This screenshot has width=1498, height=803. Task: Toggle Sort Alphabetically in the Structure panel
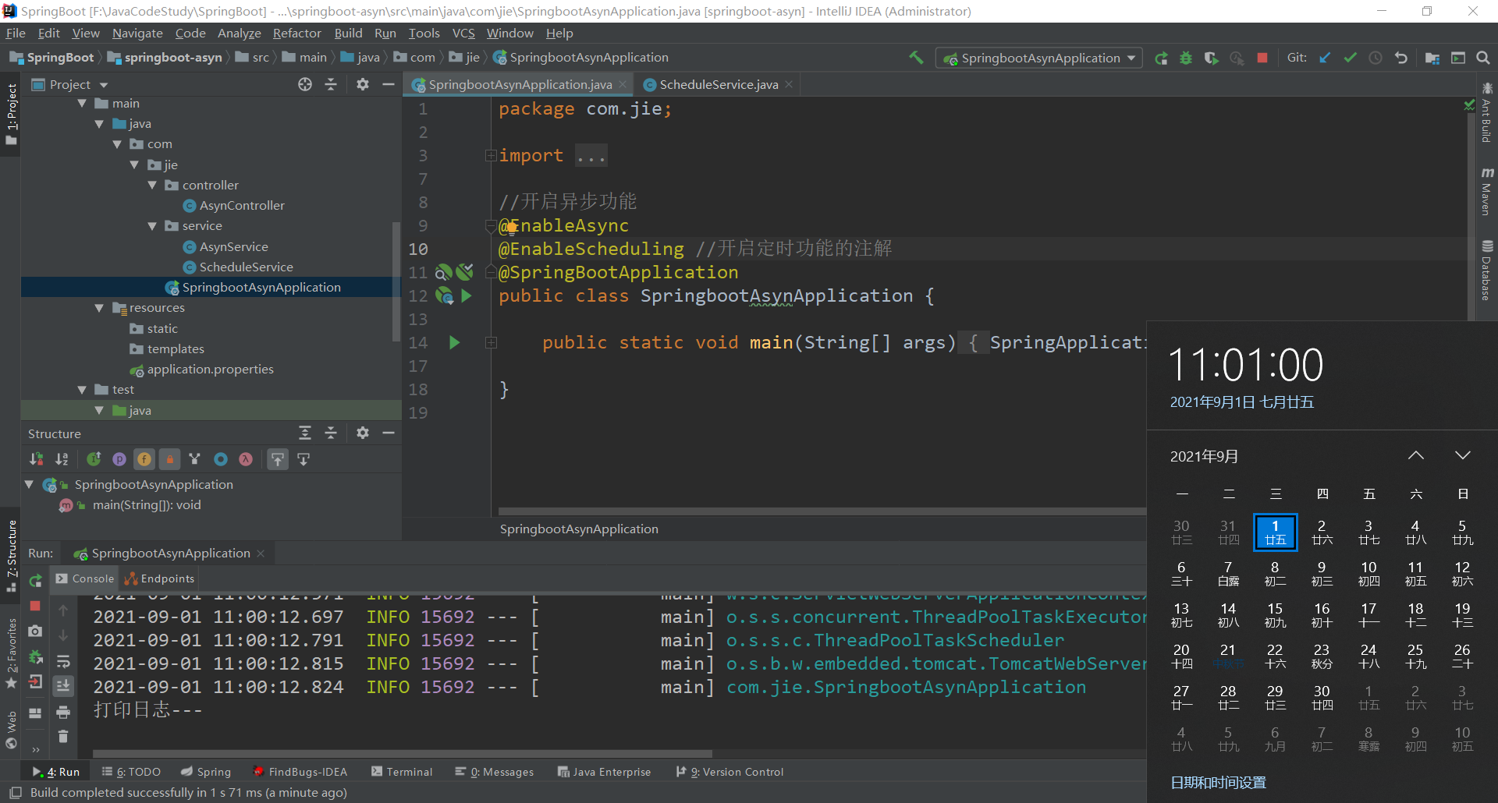(x=62, y=459)
